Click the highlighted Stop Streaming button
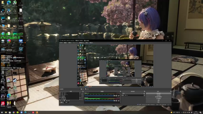203x114 pixels. pos(158,93)
